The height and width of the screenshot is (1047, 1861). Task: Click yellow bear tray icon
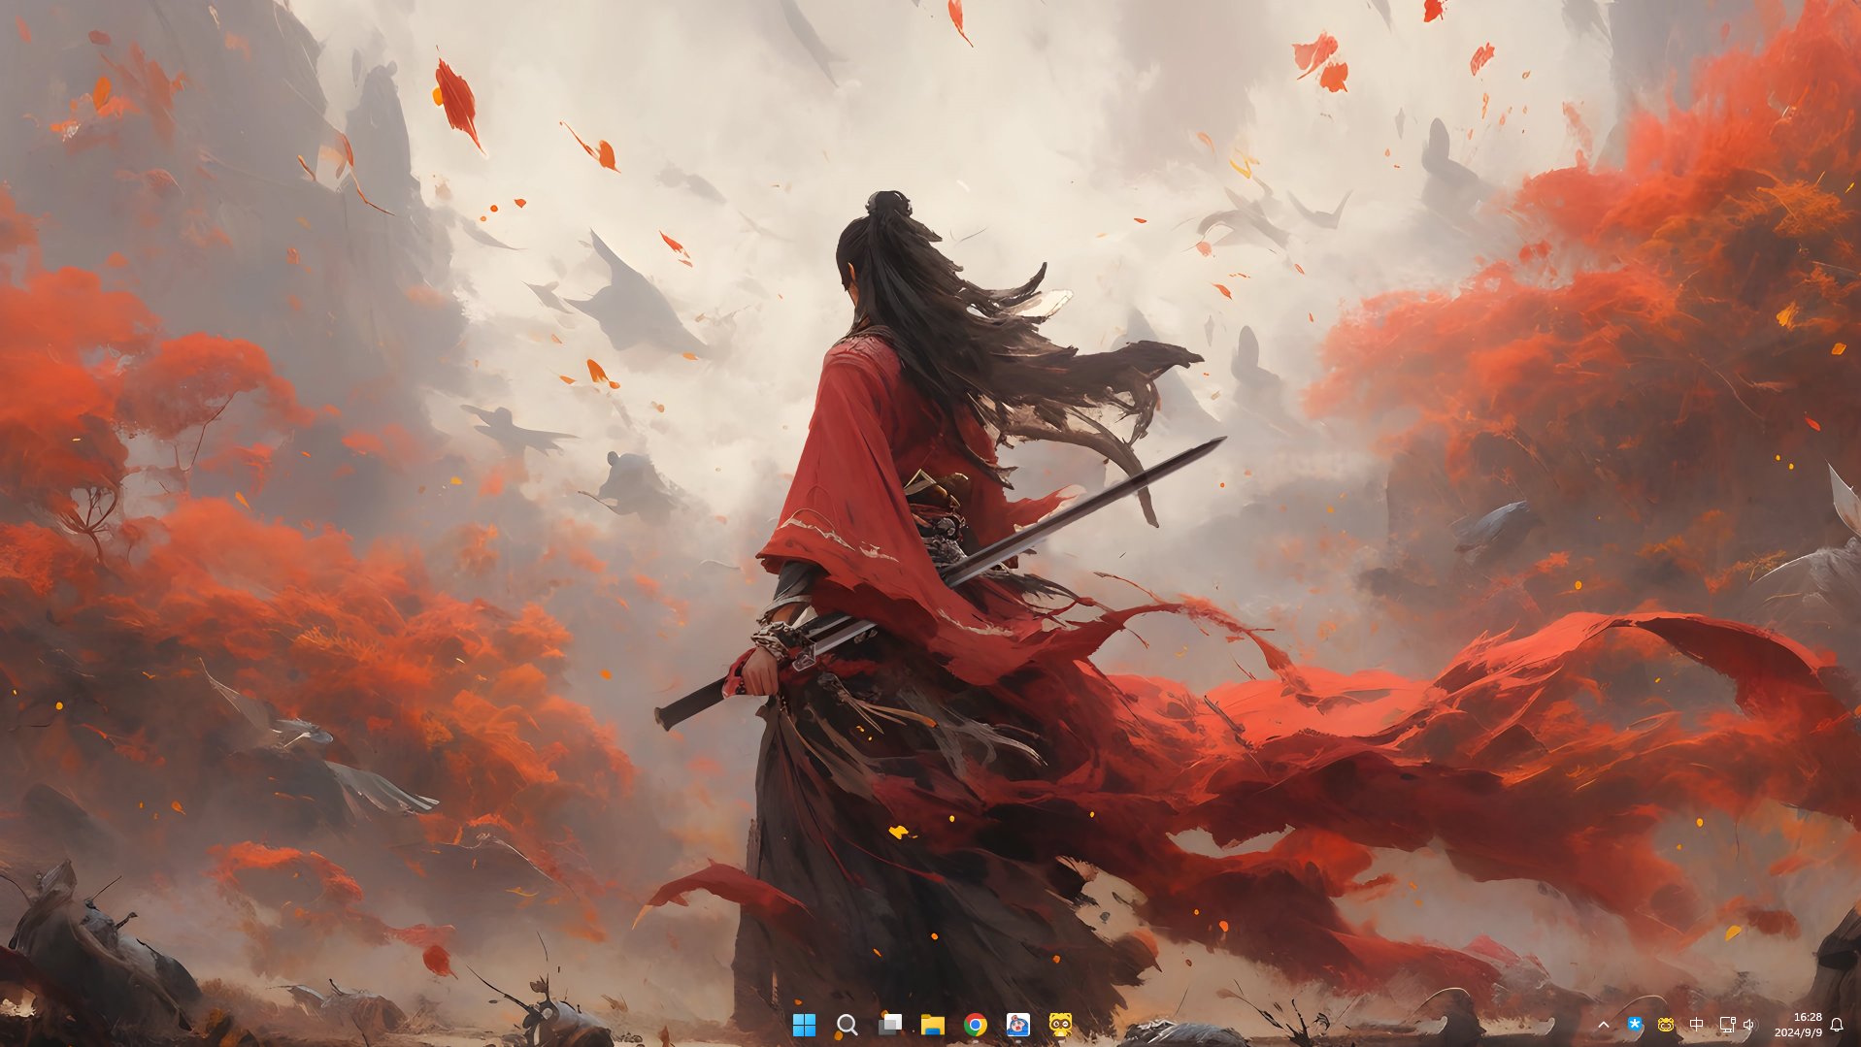pos(1666,1025)
